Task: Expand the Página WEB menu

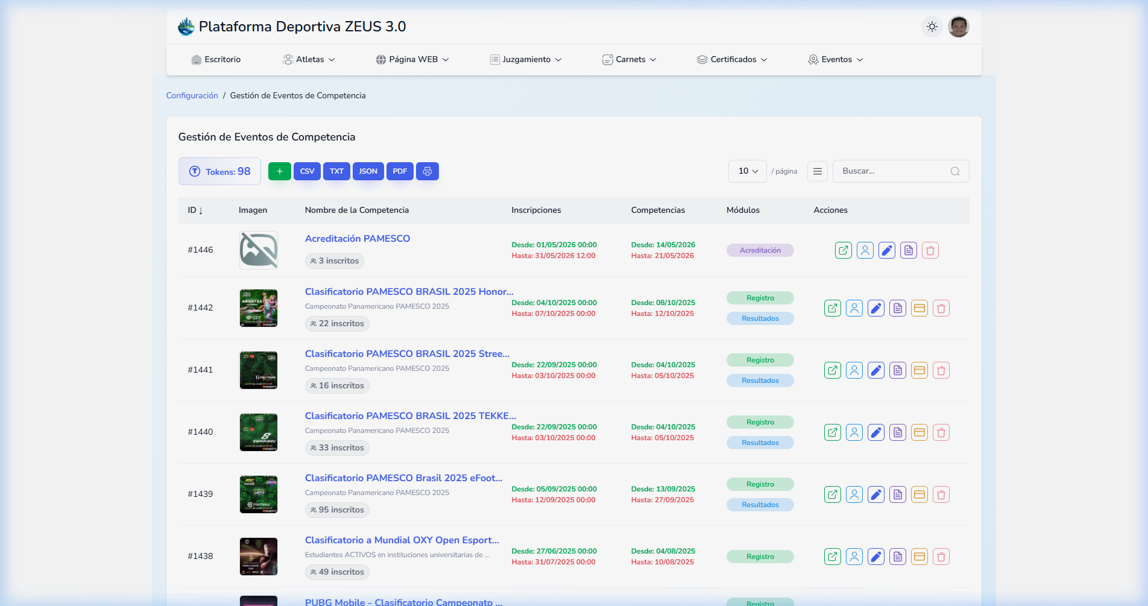Action: 412,59
